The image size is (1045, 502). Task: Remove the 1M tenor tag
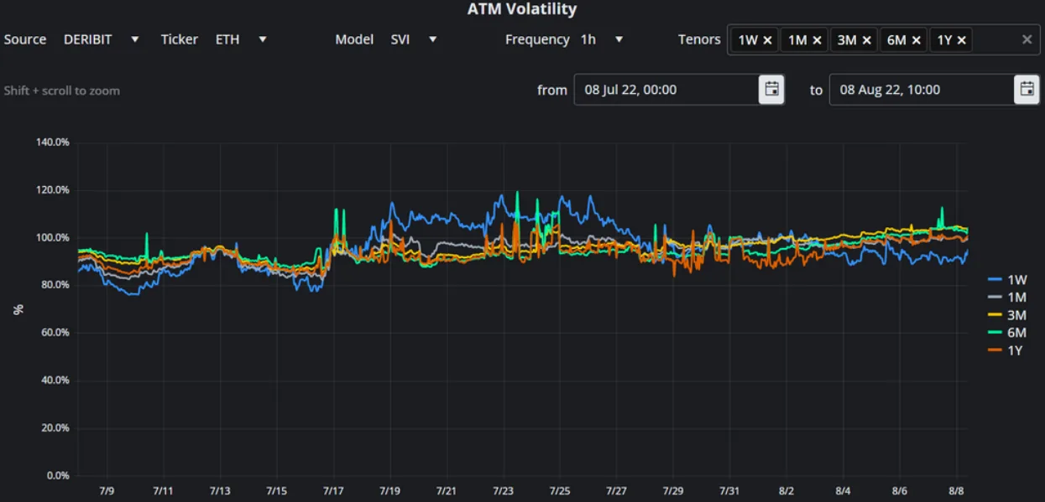[x=817, y=39]
